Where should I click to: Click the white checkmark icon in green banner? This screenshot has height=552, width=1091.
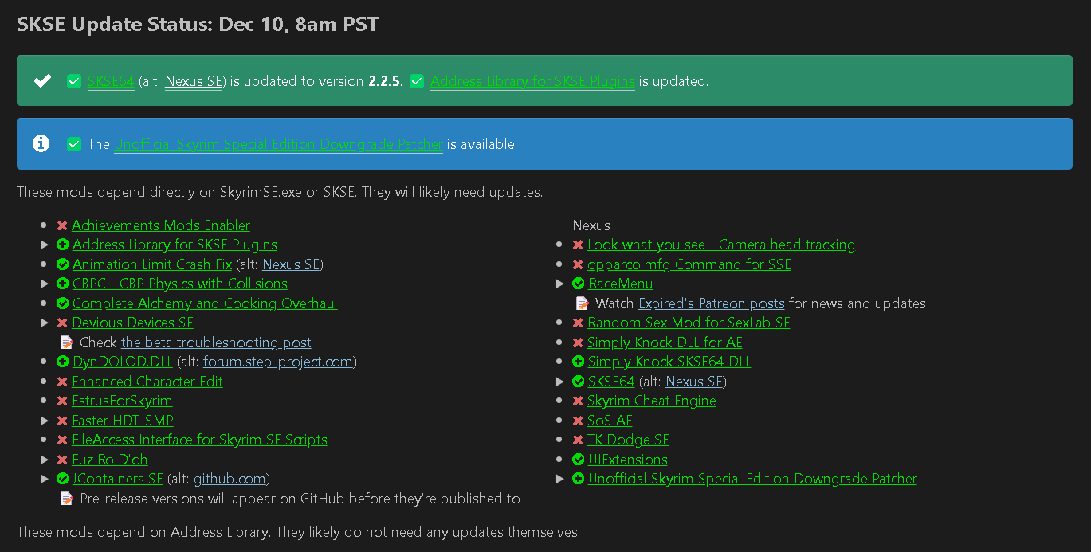click(x=42, y=81)
